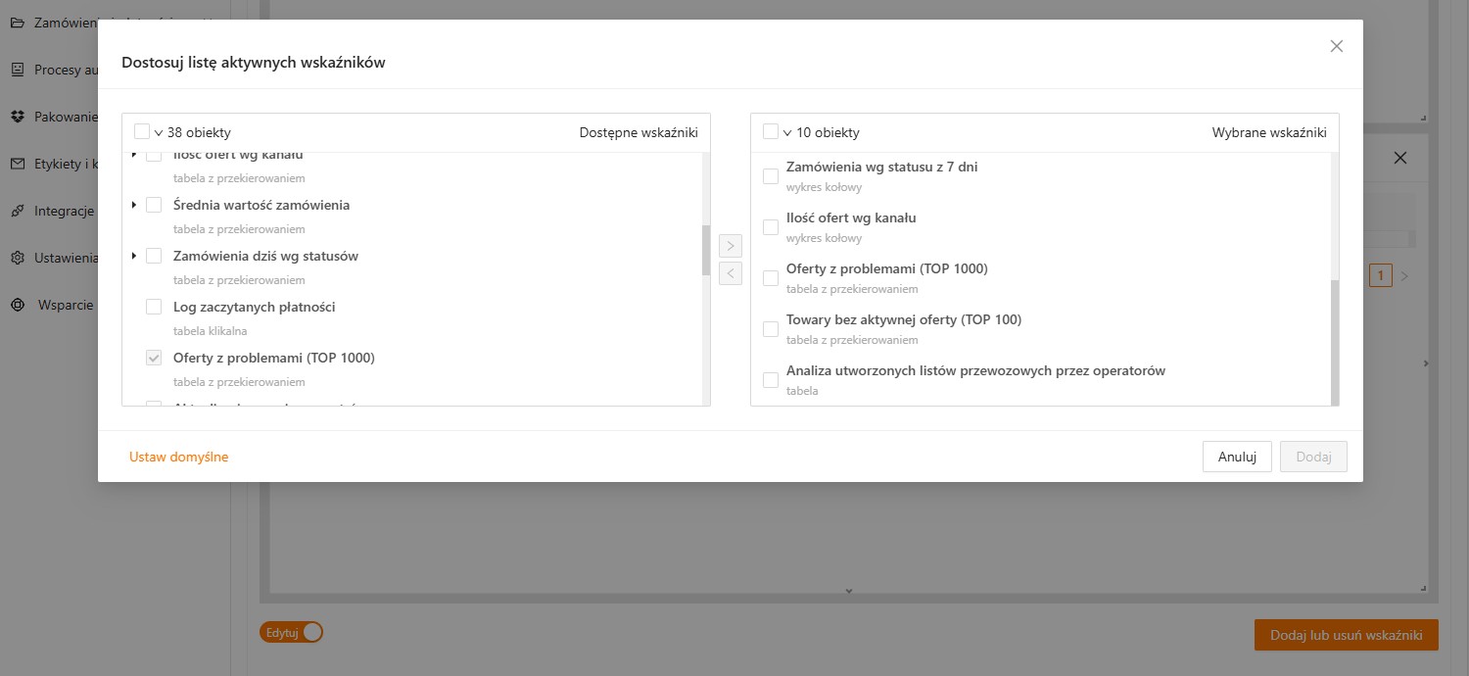The width and height of the screenshot is (1469, 676).
Task: Close the indicator list dialog
Action: [x=1337, y=46]
